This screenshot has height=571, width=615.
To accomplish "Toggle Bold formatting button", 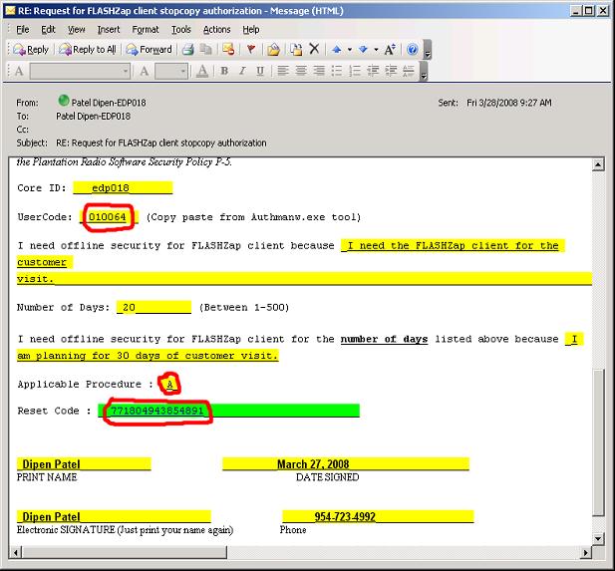I will [225, 71].
